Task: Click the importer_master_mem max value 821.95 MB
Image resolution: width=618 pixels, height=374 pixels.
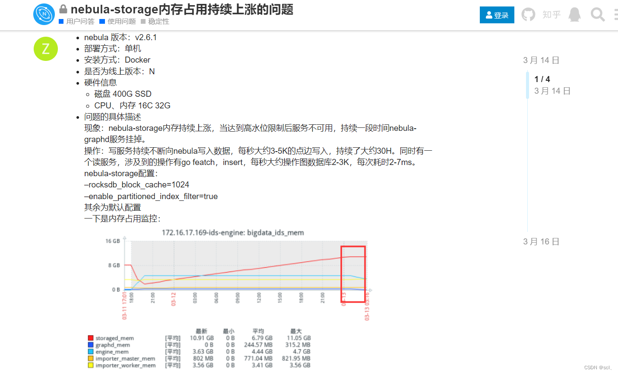Action: pyautogui.click(x=296, y=358)
